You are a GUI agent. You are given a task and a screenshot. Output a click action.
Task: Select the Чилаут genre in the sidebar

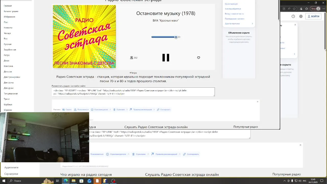[x=7, y=33]
